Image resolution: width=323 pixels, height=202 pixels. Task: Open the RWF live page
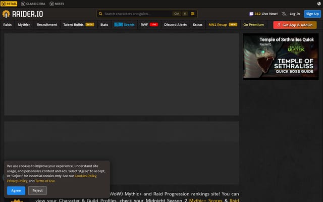[149, 25]
